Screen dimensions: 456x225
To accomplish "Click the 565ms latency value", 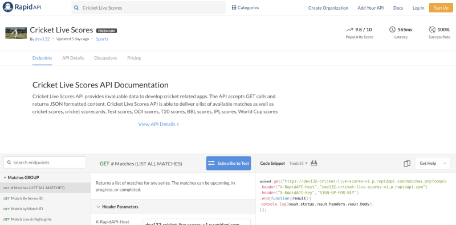I will (x=405, y=30).
